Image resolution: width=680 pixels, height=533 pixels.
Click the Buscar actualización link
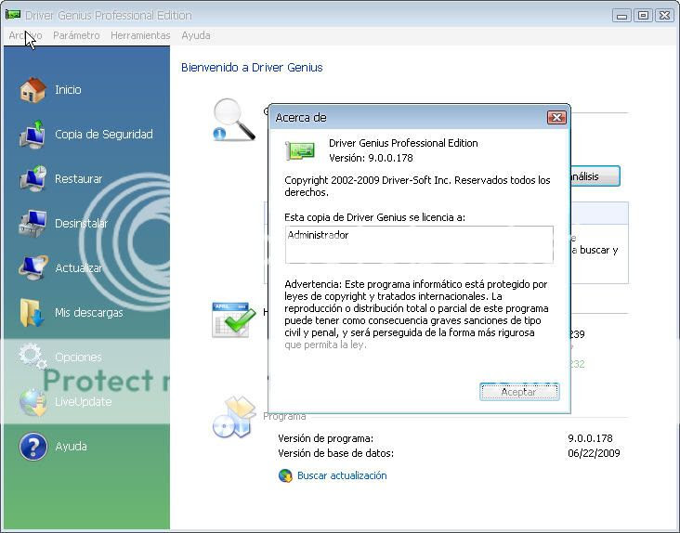click(x=342, y=475)
